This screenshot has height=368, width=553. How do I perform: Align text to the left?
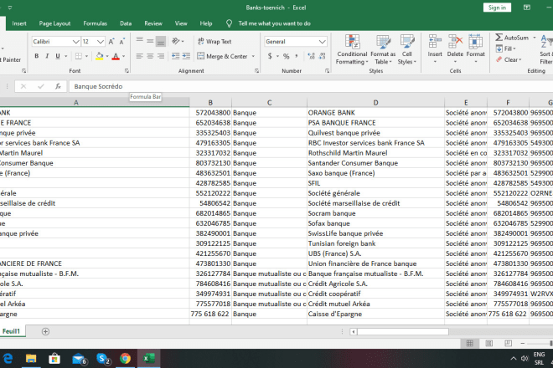coord(140,56)
